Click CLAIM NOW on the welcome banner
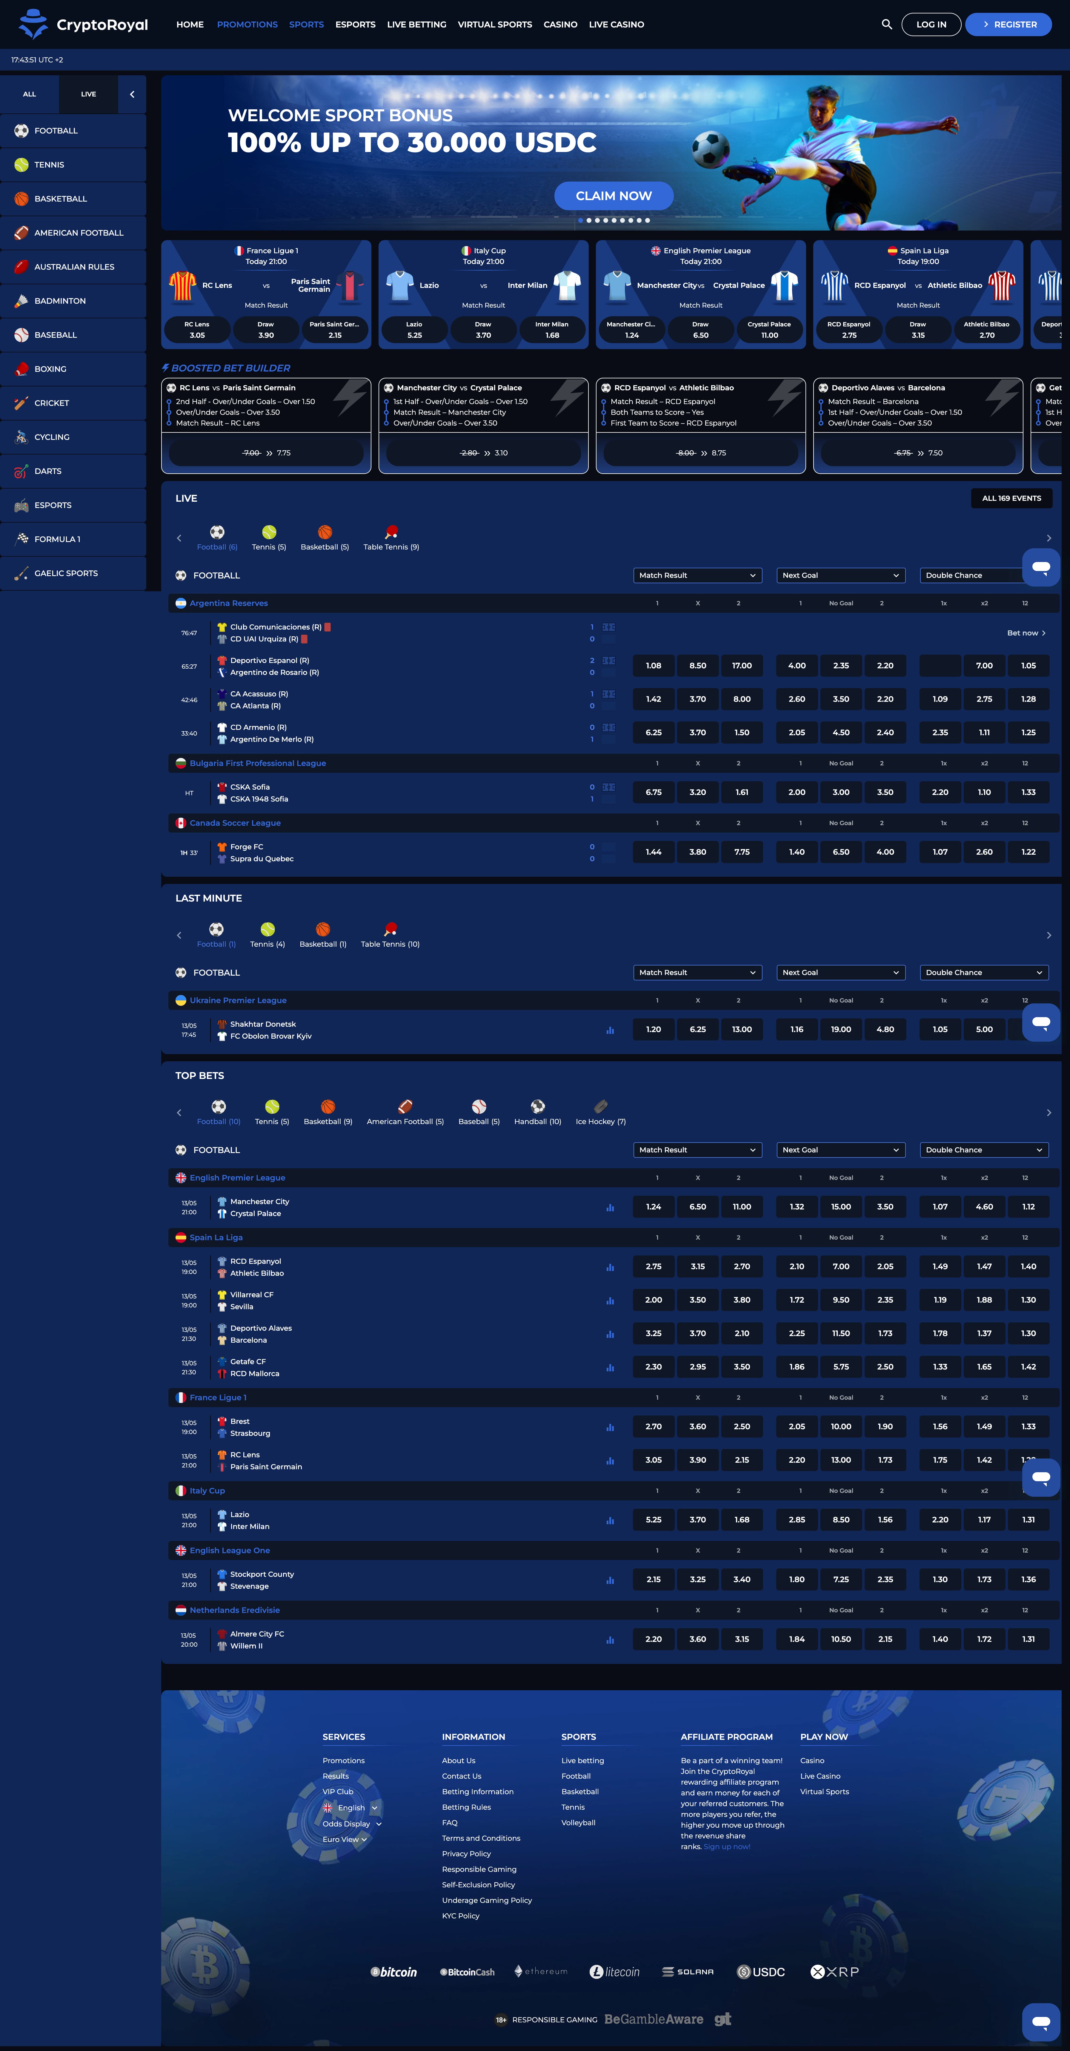Screen dimensions: 1070x2051 point(614,196)
